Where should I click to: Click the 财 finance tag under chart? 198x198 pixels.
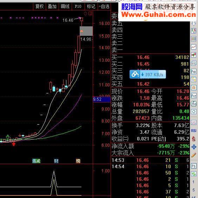pos(56,161)
